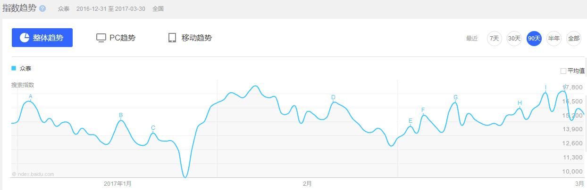This screenshot has height=190, width=587.
Task: Switch to the PC趋势 tab
Action: [116, 38]
